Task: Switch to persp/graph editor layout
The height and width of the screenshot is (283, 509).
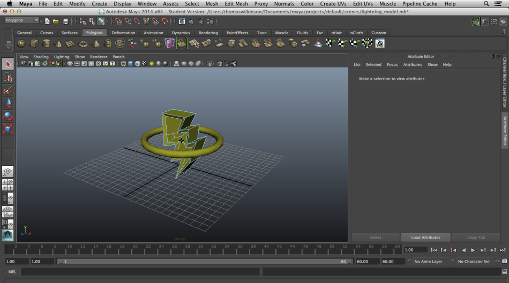Action: 8,212
